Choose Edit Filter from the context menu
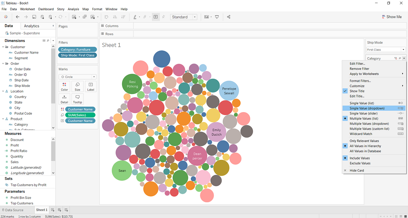 [x=357, y=63]
